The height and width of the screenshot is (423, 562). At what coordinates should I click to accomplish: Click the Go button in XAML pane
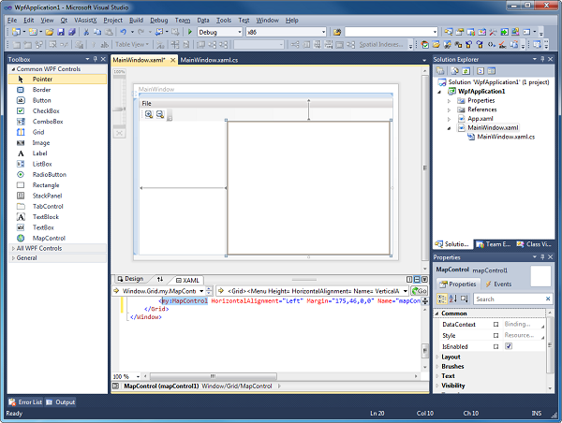(420, 291)
